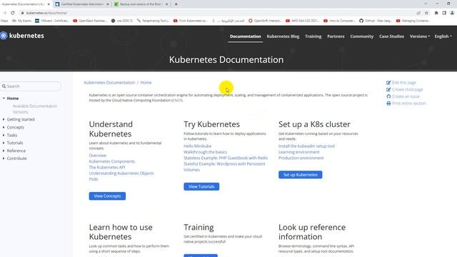Screen dimensions: 457x257
Task: Focus the sidebar Search field
Action: [31, 86]
